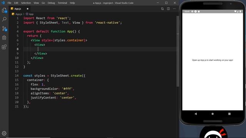246x138 pixels.
Task: Click 'react-native' string on line 2
Action: (x=107, y=23)
